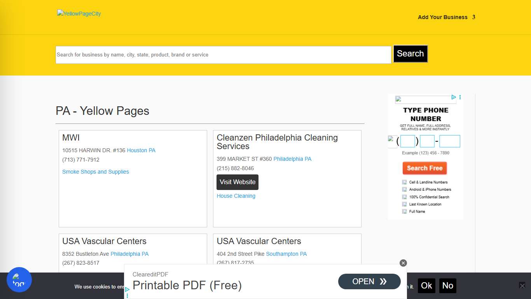Go to Philadelphia PA city page
Viewport: 531px width, 299px height.
(292, 159)
